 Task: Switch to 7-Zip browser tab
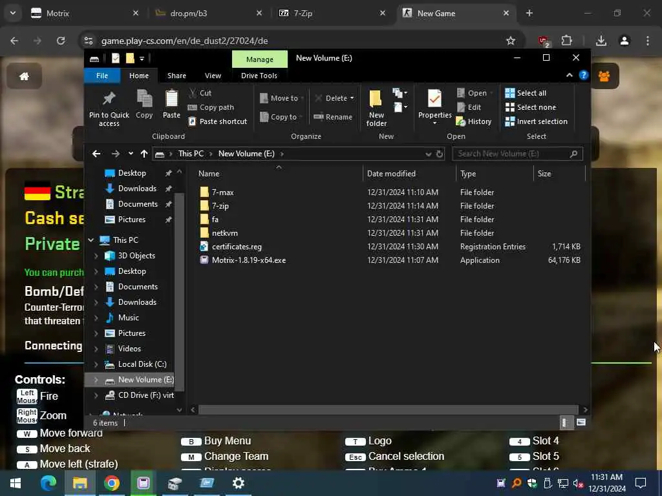tap(332, 13)
